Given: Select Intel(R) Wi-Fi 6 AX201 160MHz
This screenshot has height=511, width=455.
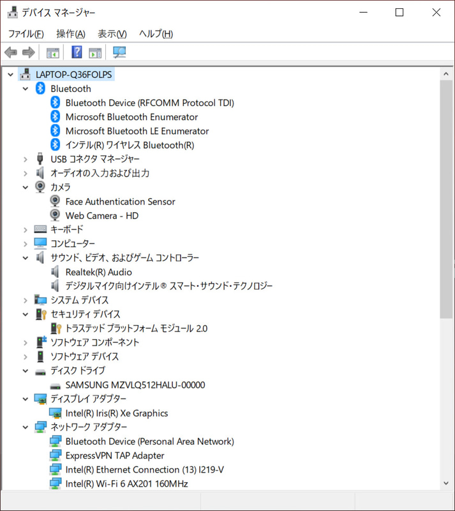Looking at the screenshot, I should tap(127, 484).
